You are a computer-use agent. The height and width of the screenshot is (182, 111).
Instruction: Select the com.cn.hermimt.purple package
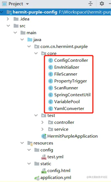64,47
